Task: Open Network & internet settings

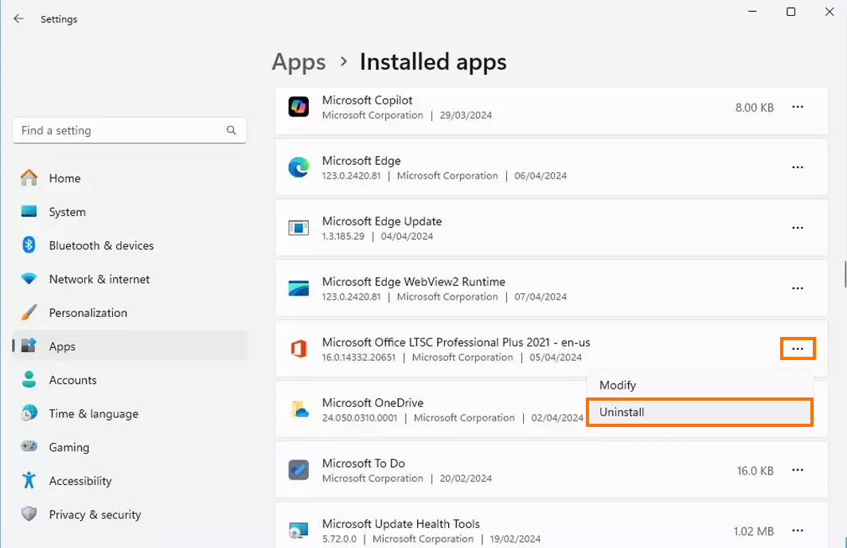Action: tap(130, 279)
